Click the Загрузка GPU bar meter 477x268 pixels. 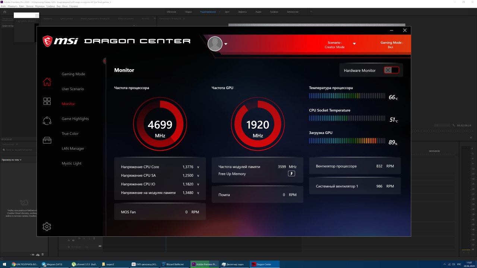tap(347, 141)
